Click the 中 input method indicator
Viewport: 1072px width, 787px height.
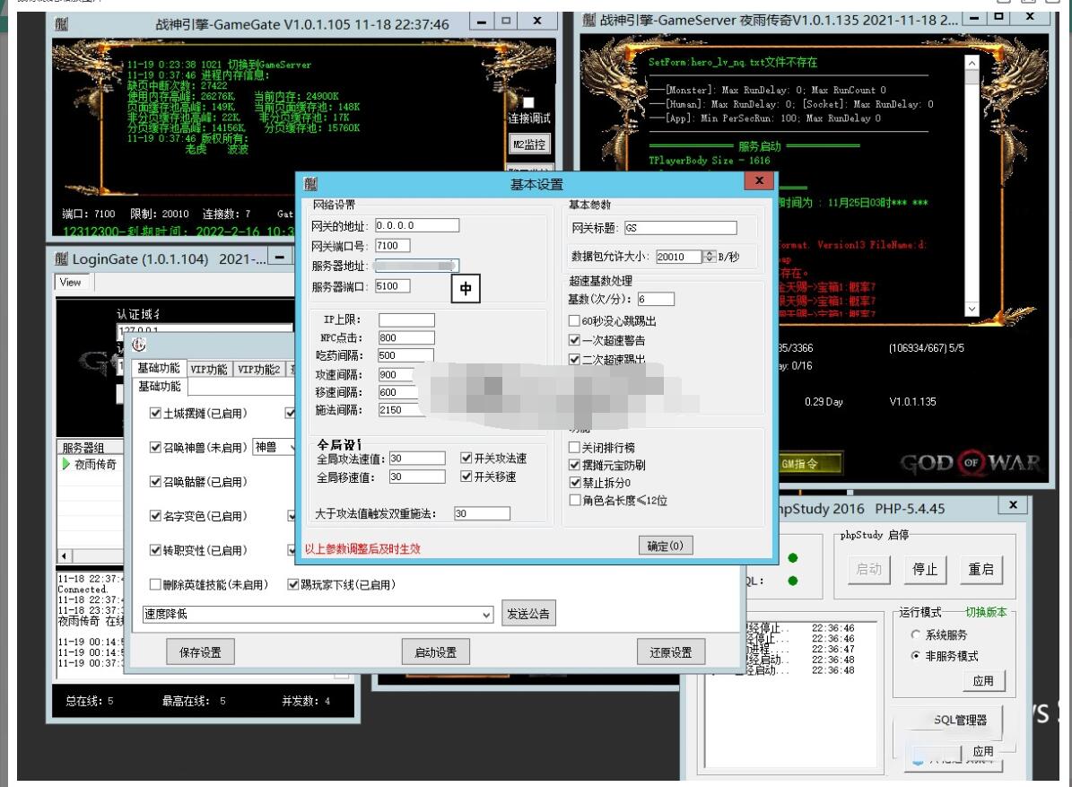tap(466, 288)
